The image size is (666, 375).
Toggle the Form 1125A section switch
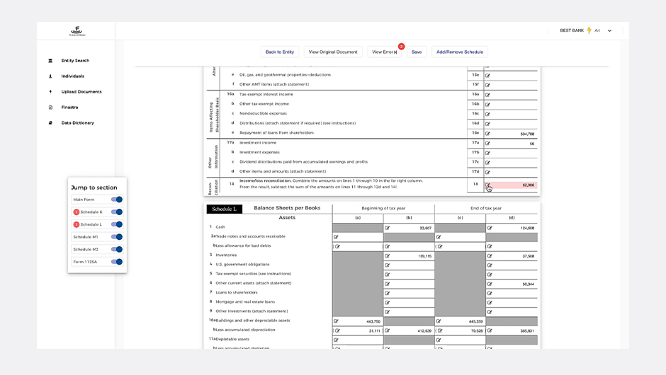click(117, 262)
